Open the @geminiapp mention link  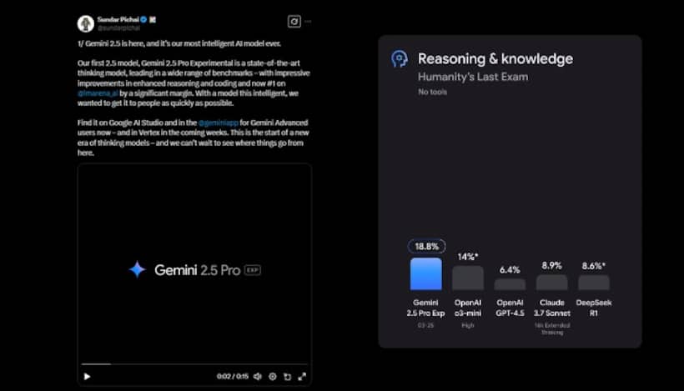pyautogui.click(x=218, y=123)
